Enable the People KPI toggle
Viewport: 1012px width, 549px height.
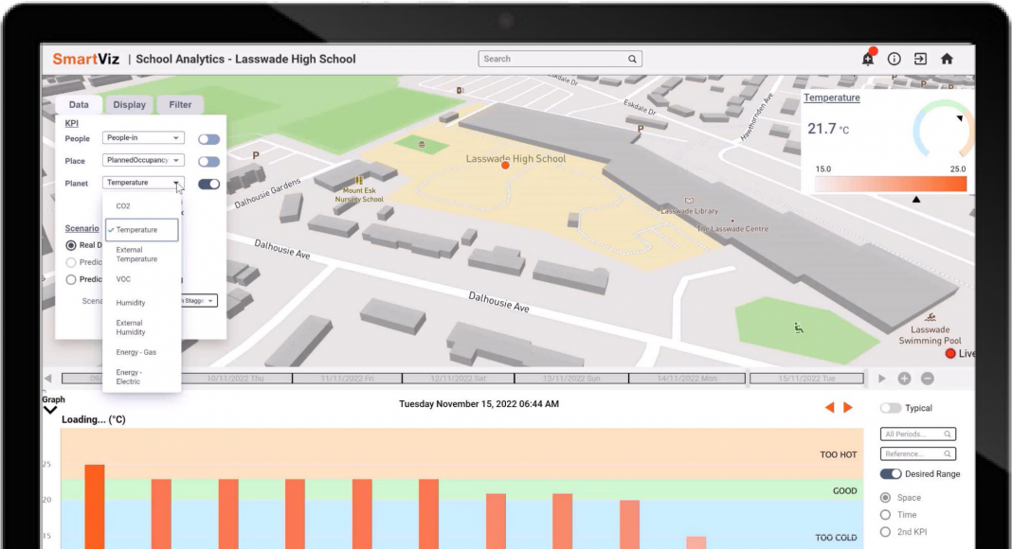(x=208, y=139)
